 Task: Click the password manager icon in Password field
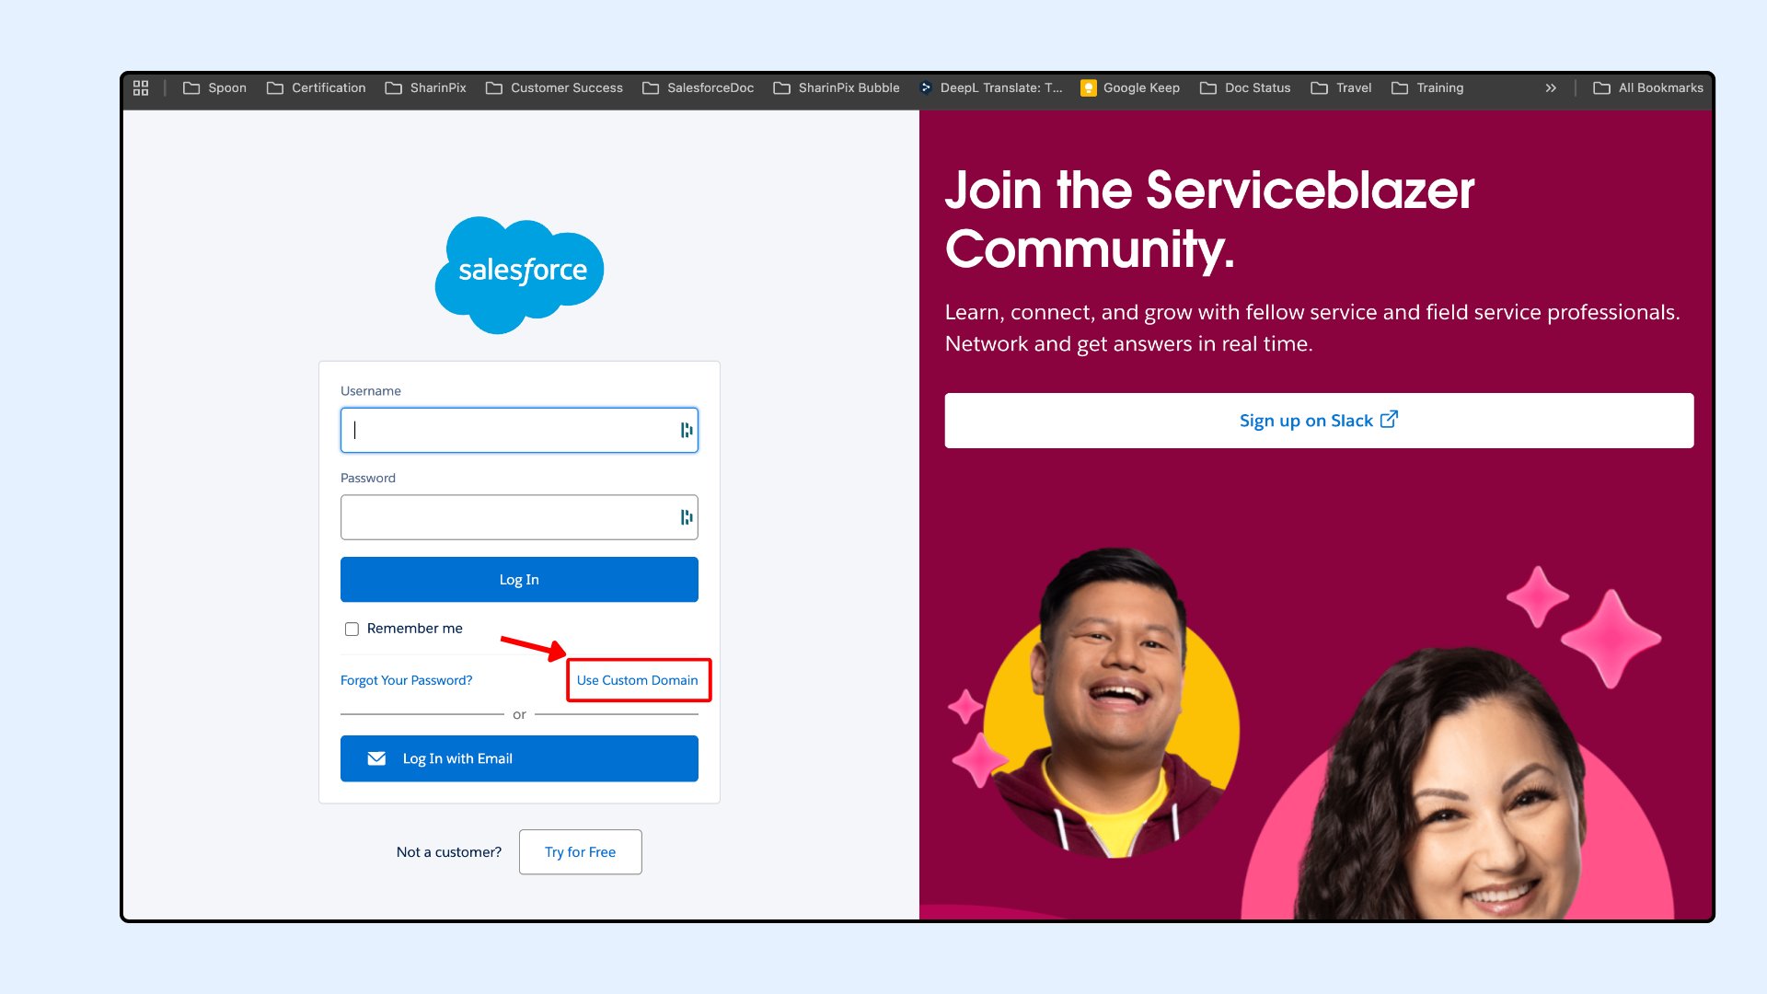pyautogui.click(x=687, y=517)
